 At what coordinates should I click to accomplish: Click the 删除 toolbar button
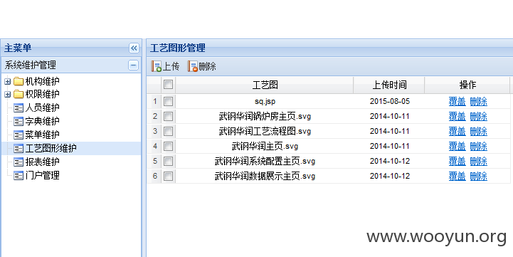(201, 66)
